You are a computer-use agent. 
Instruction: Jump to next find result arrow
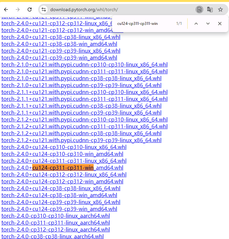[208, 24]
